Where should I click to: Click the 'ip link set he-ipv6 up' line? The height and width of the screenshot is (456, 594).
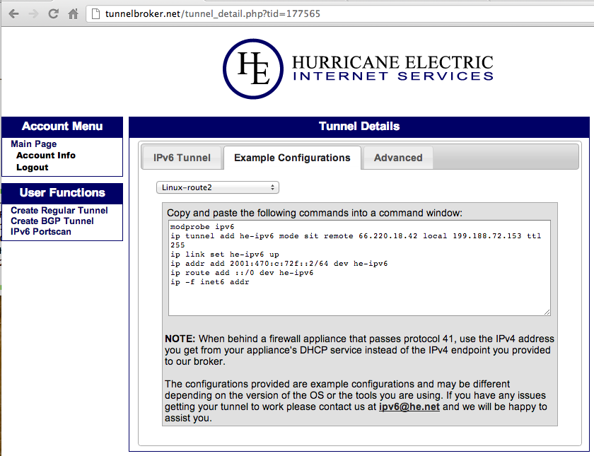(x=225, y=255)
